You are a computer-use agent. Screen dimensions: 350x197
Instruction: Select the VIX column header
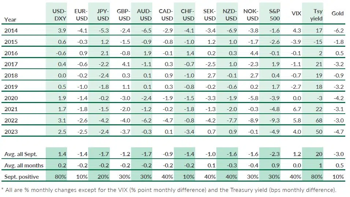(x=296, y=14)
